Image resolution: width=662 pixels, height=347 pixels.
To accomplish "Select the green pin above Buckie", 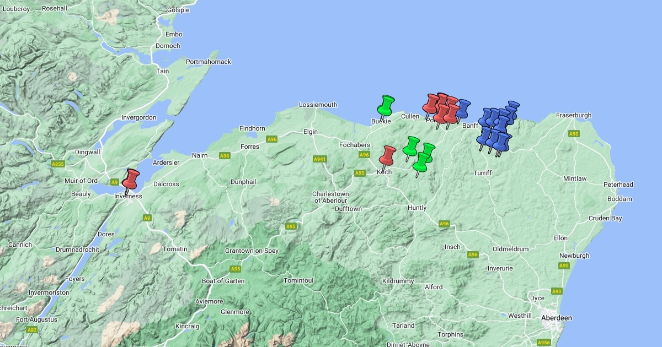I will pos(386,105).
